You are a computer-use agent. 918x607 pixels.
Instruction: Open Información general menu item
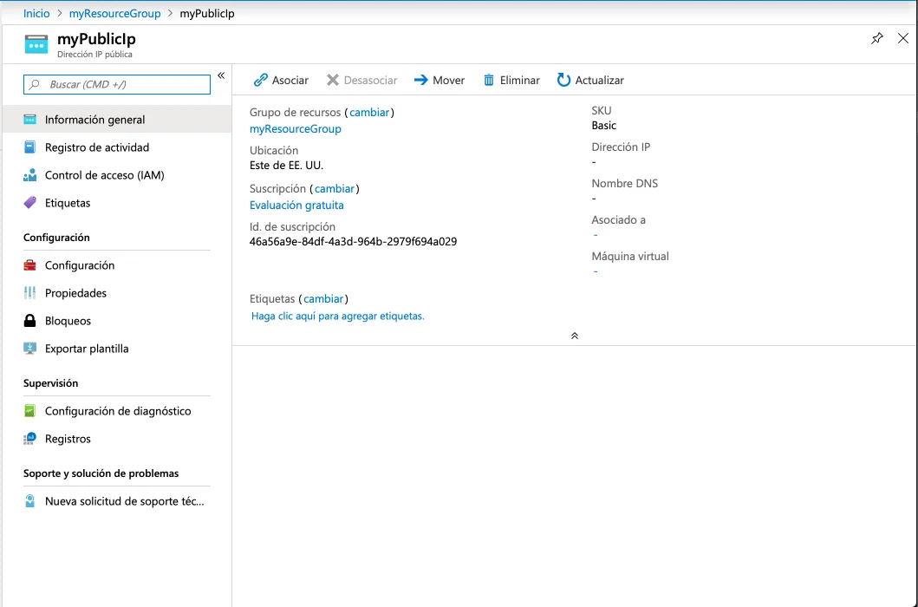point(116,119)
